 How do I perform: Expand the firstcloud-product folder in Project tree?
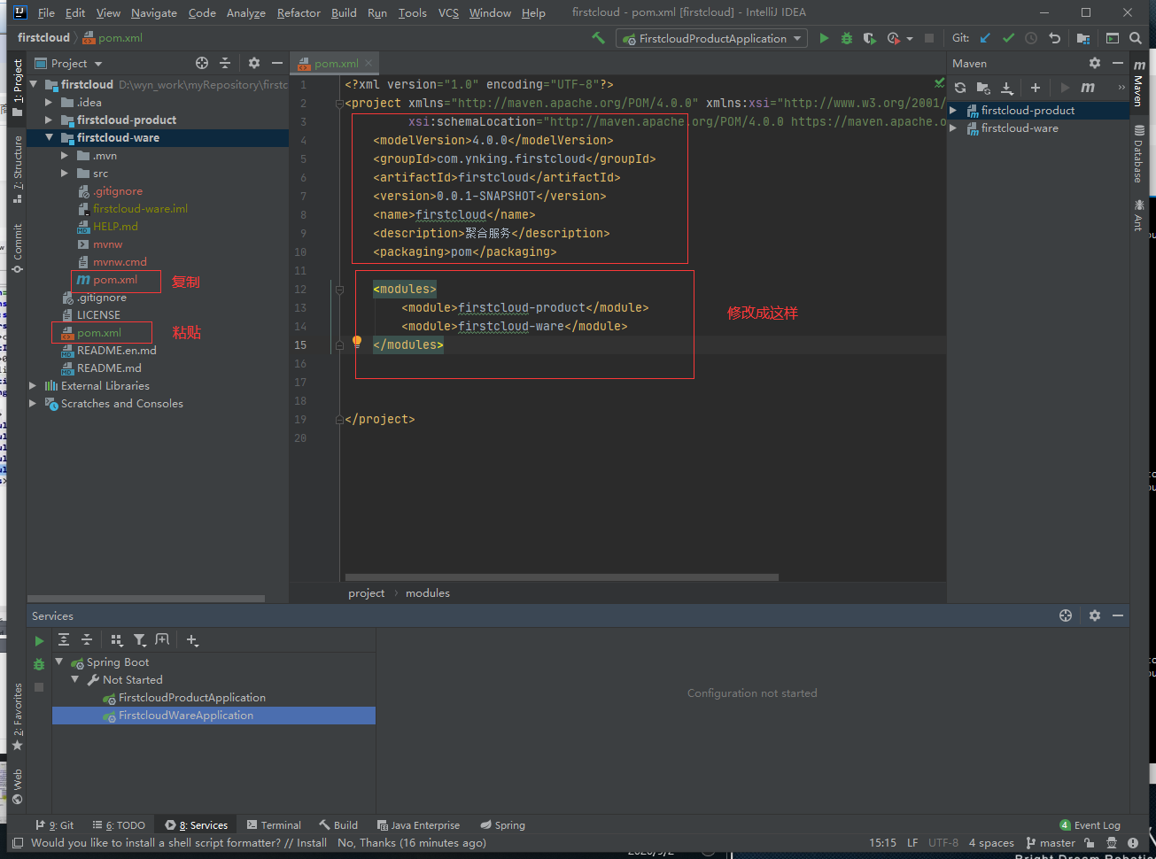pos(49,120)
